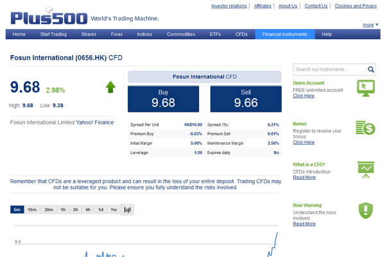Image resolution: width=385 pixels, height=257 pixels.
Task: Select the 1w chart interval
Action: [114, 209]
